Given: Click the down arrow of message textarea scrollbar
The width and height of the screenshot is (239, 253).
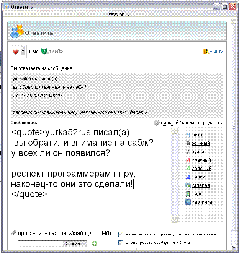Looking at the screenshot, I should 175,219.
